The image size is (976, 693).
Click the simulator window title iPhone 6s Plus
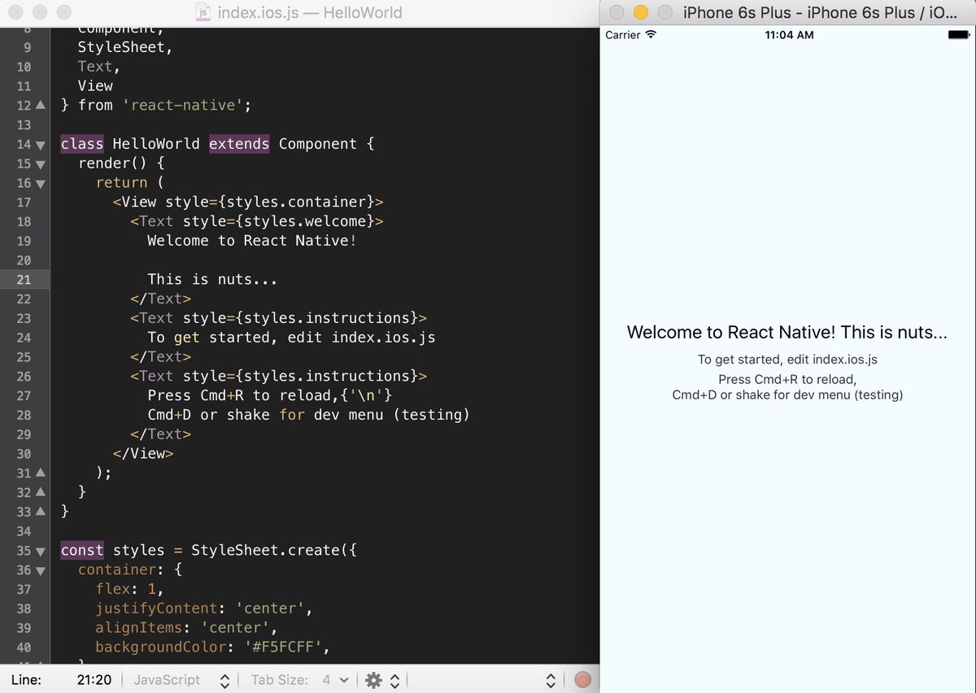820,12
